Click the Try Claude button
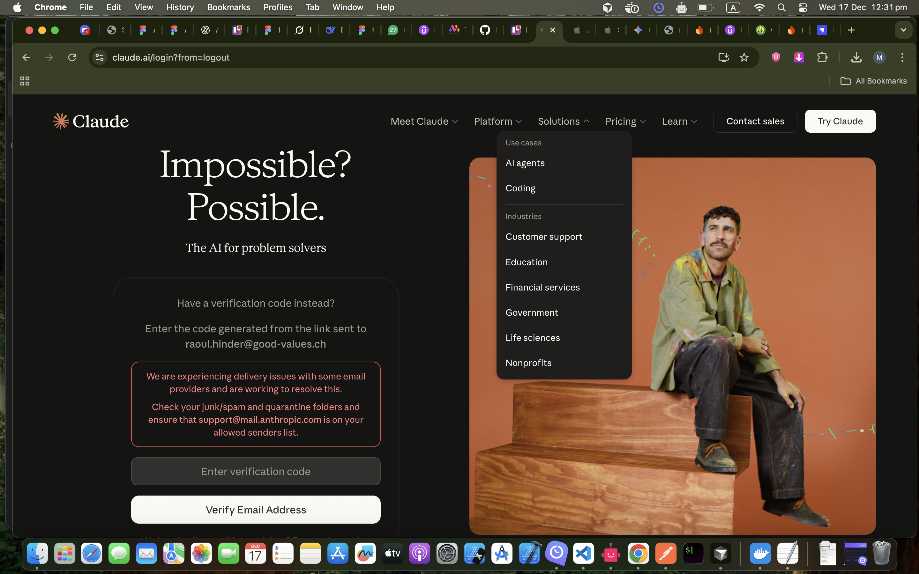919x574 pixels. click(x=840, y=121)
